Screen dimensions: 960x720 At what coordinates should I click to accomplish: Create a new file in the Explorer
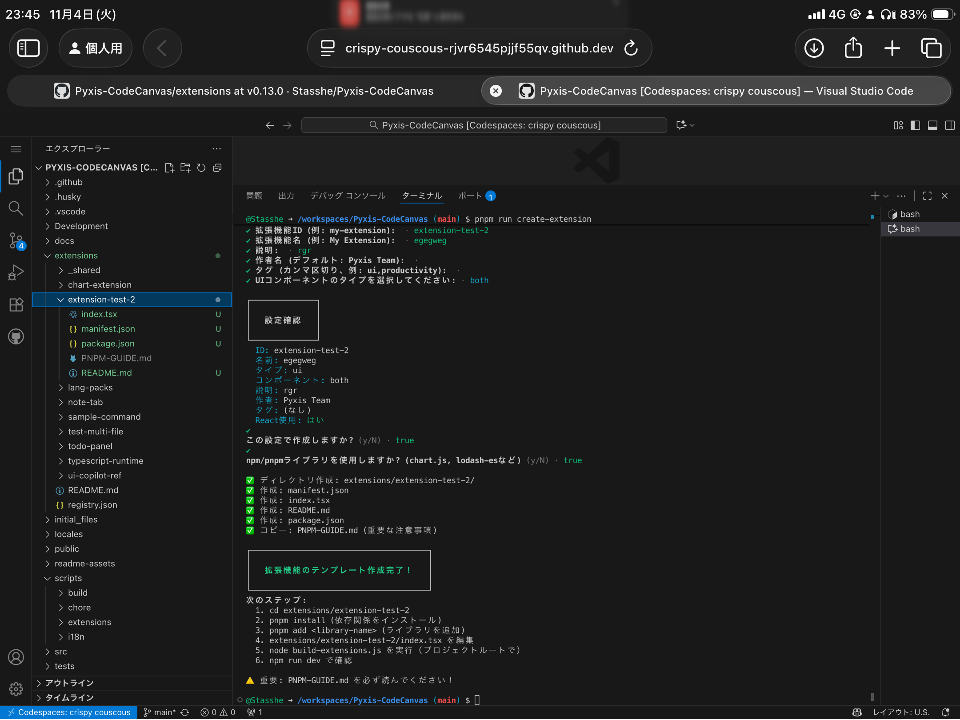[169, 168]
